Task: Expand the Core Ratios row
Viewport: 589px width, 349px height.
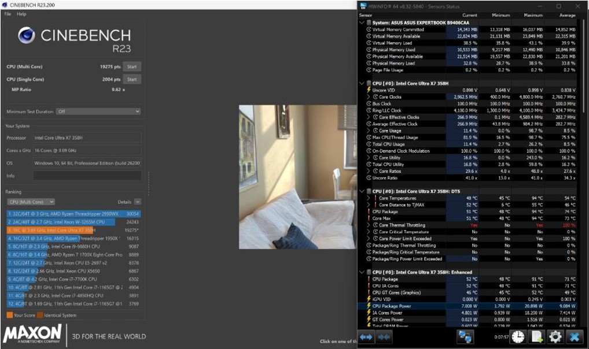Action: pyautogui.click(x=369, y=171)
